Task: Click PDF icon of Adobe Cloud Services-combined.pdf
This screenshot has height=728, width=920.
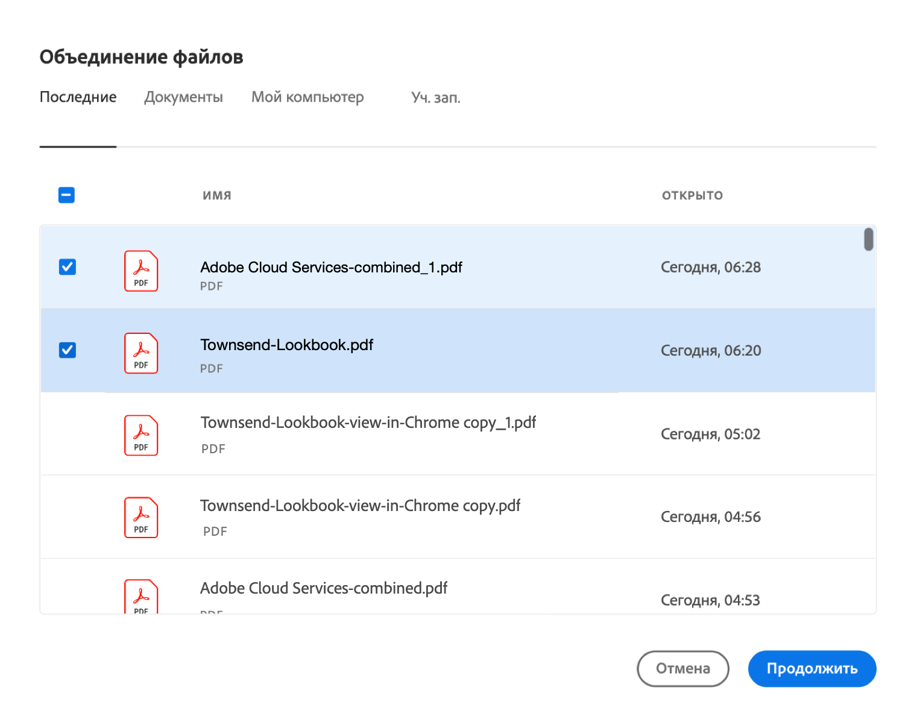Action: point(141,597)
